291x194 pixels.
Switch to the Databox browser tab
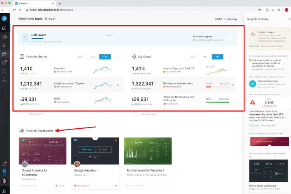tap(34, 3)
